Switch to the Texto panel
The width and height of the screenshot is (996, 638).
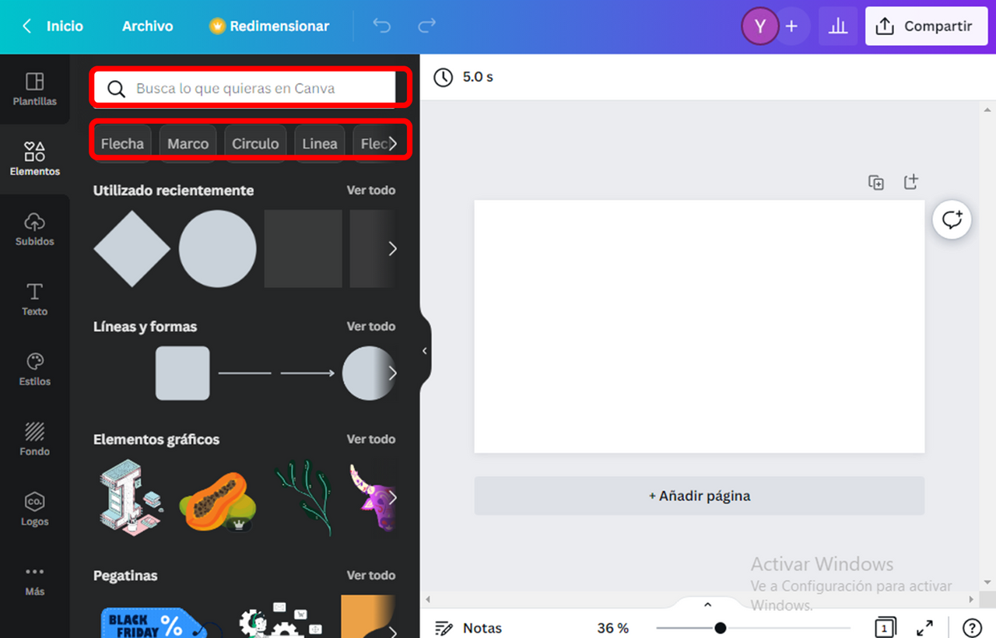[34, 300]
